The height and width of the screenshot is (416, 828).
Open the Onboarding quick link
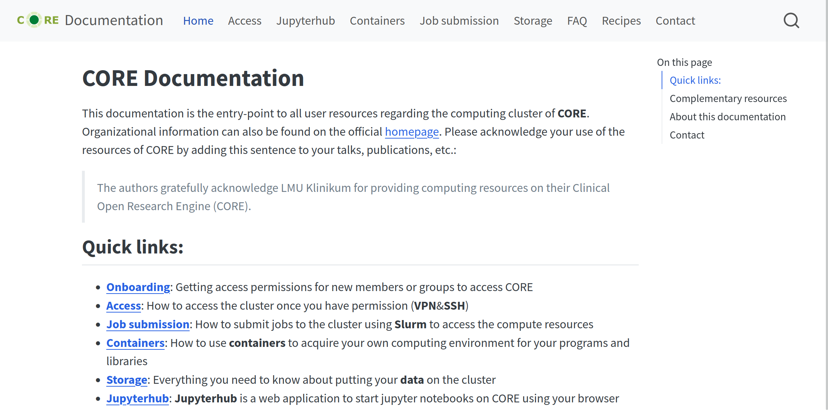(138, 287)
